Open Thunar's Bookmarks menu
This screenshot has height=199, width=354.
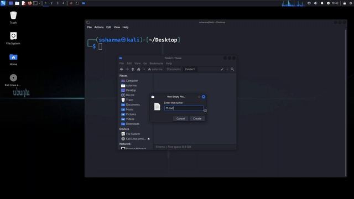pyautogui.click(x=156, y=64)
